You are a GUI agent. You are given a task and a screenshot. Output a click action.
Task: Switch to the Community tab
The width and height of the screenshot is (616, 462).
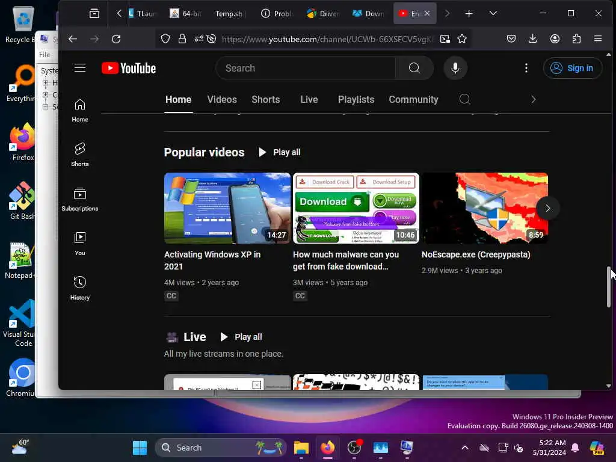click(x=413, y=99)
